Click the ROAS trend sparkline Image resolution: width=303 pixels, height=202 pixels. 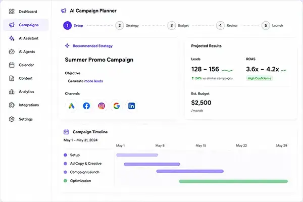283,70
